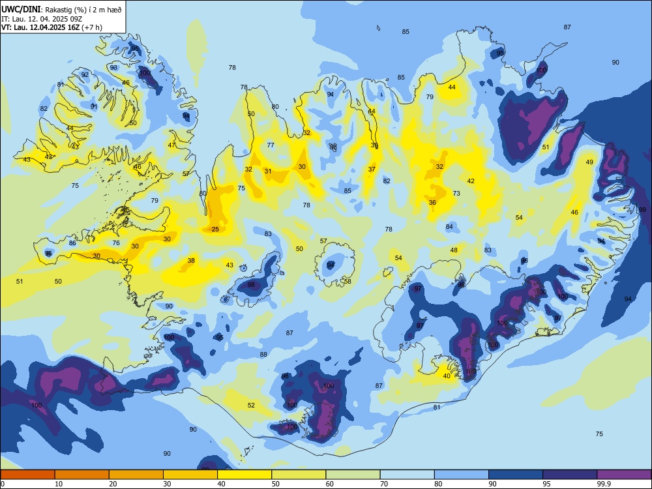Click the map value '42'
This screenshot has width=652, height=489.
pyautogui.click(x=471, y=181)
